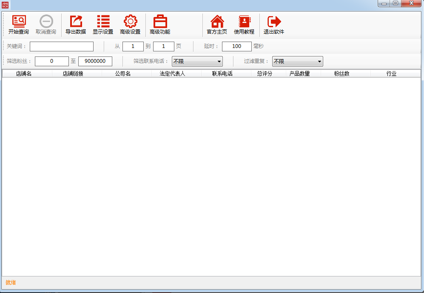The height and width of the screenshot is (293, 424).
Task: Click the ending page number field
Action: (x=164, y=46)
